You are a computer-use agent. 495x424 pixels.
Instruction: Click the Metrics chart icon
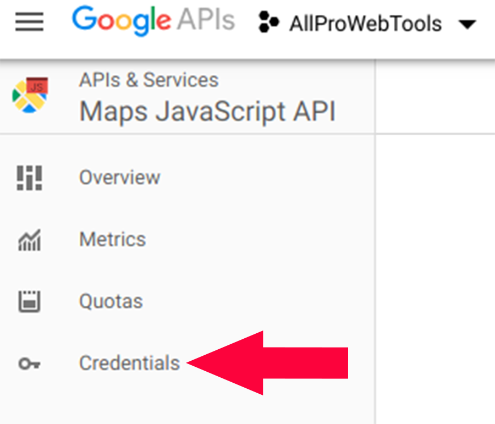(29, 240)
